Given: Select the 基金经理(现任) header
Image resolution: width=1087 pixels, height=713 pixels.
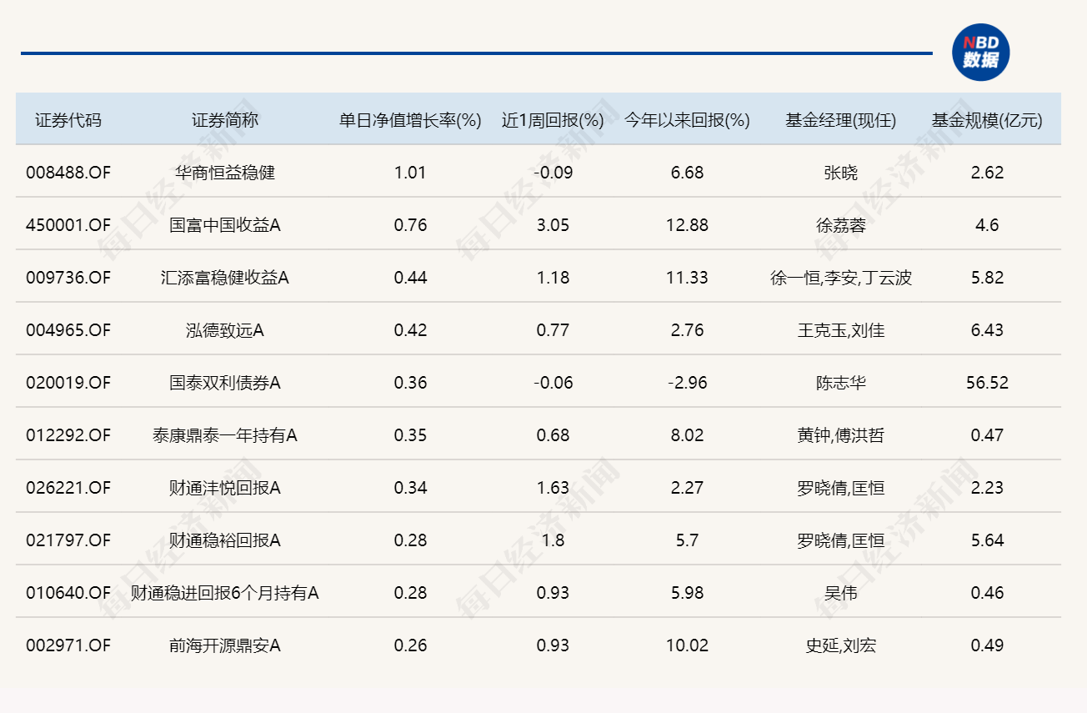Looking at the screenshot, I should (840, 120).
